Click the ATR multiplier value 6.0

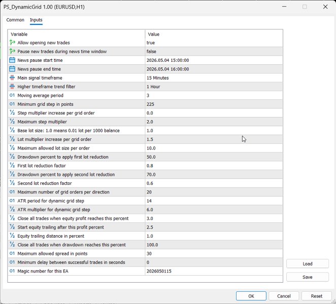point(150,209)
